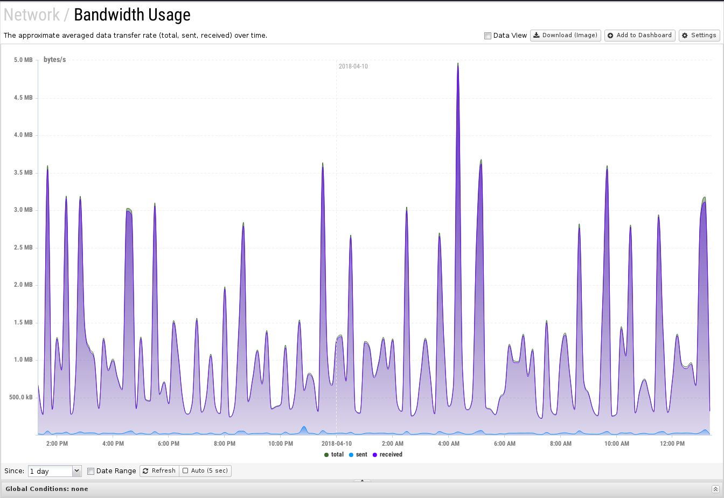Click the Global Conditions: none bar

tap(362, 488)
